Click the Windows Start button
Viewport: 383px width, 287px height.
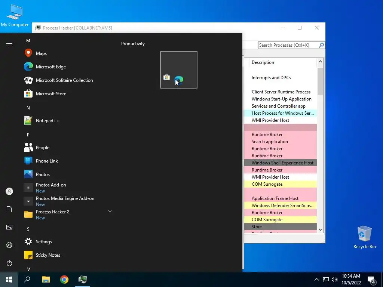(x=9, y=280)
